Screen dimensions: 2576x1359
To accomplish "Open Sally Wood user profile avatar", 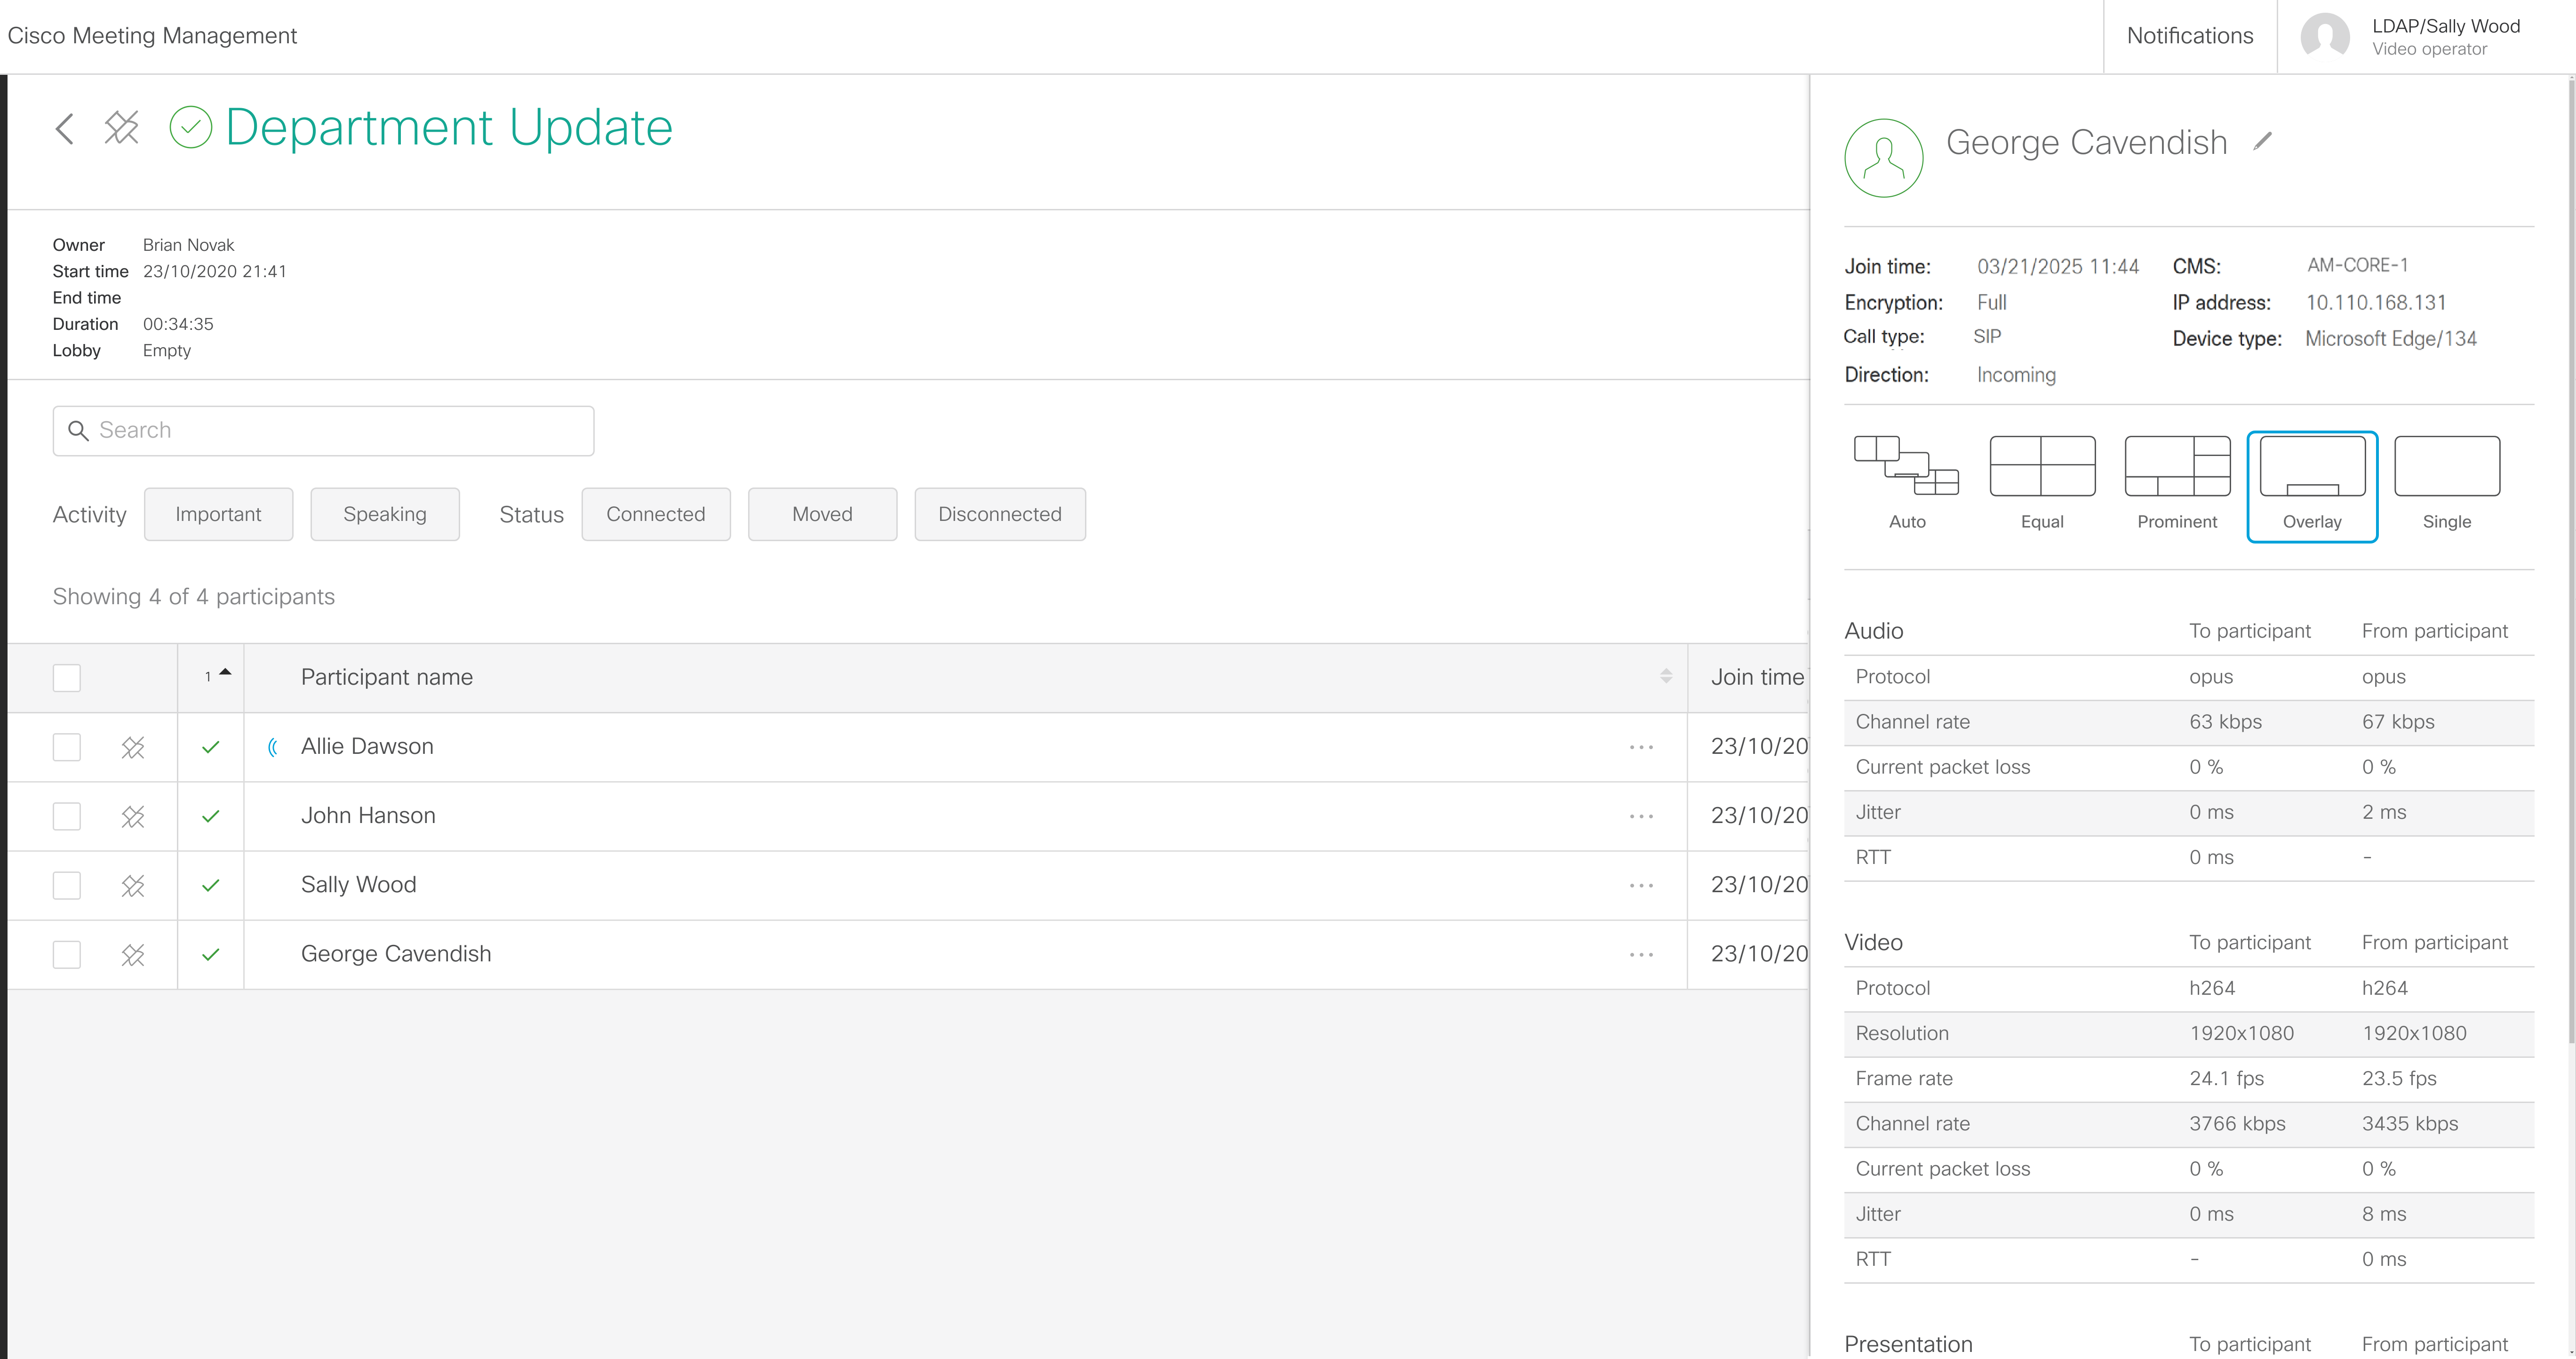I will tap(2325, 37).
